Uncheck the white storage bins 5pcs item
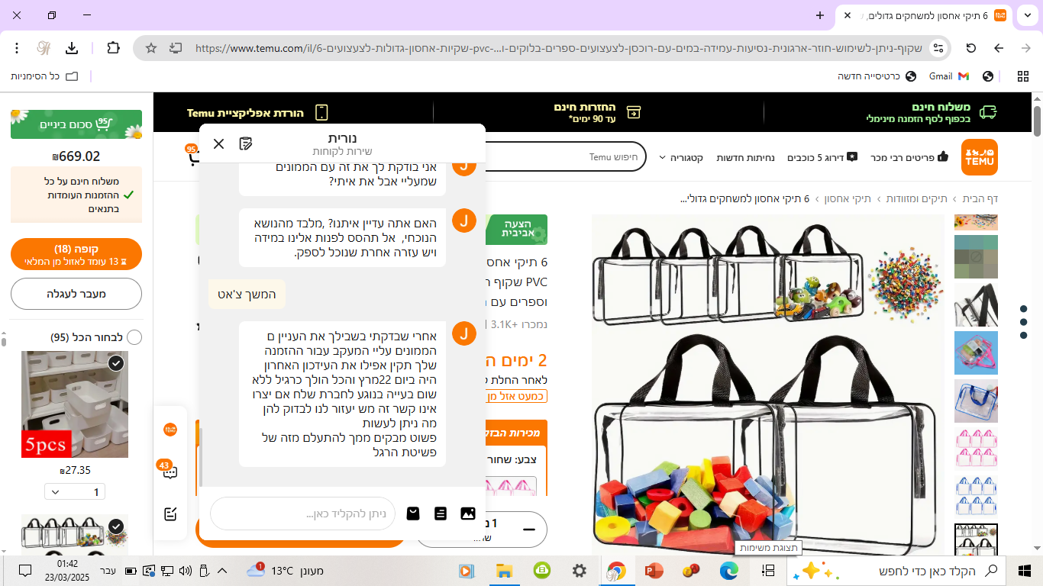Screen dimensions: 1043x586 point(116,363)
